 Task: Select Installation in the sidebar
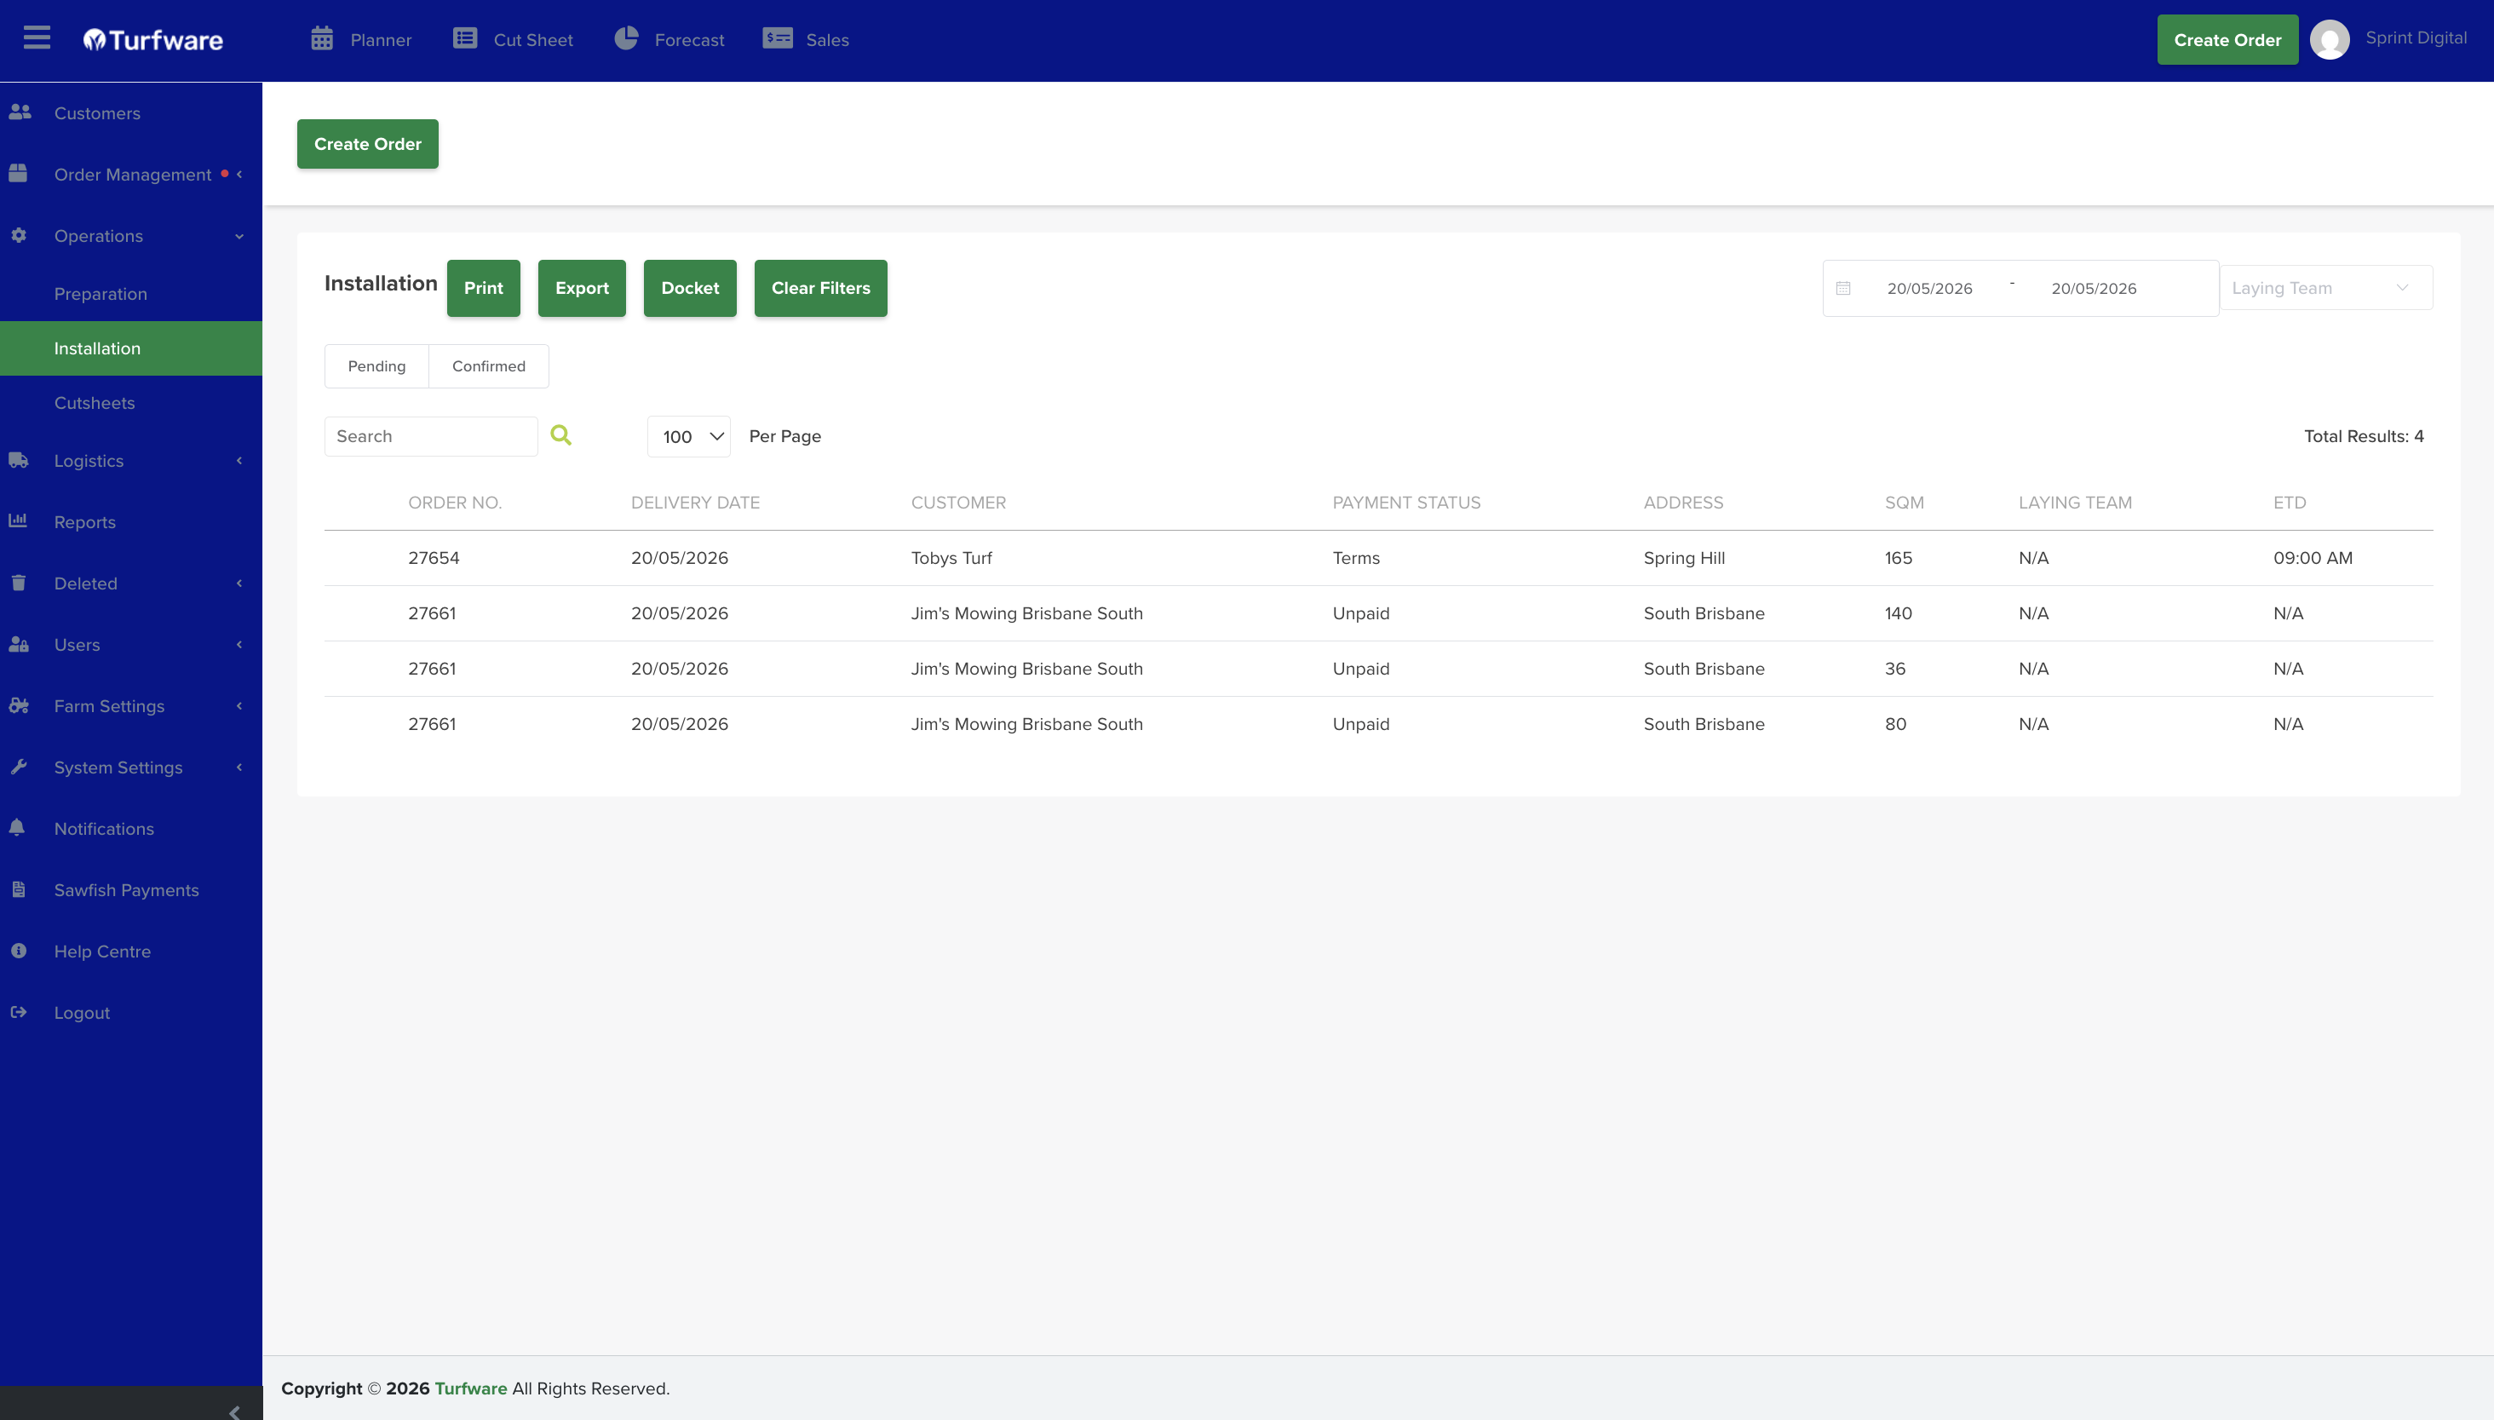point(130,348)
